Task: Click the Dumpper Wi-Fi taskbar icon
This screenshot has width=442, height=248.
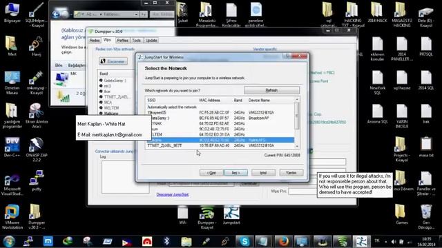Action: (343, 241)
